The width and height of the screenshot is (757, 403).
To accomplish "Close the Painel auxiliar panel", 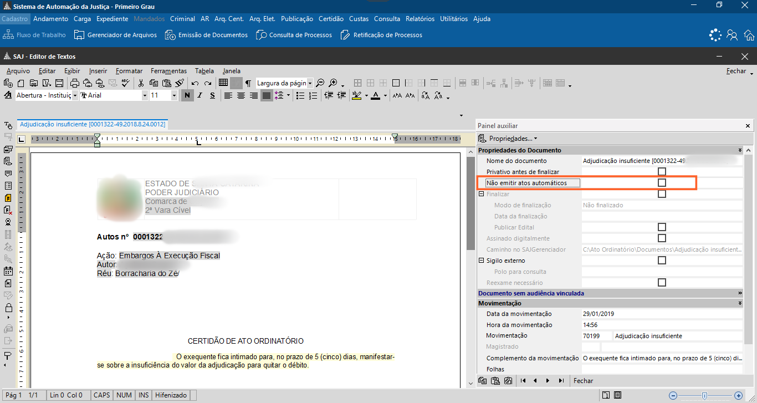I will click(748, 126).
